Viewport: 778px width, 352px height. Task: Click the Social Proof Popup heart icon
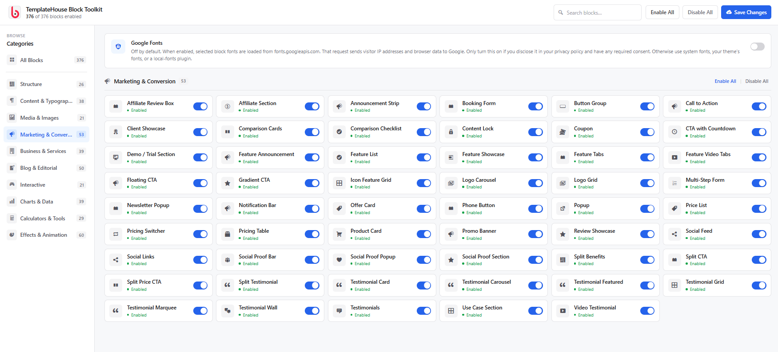pyautogui.click(x=339, y=260)
